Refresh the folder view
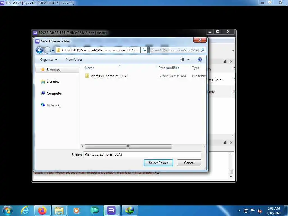The width and height of the screenshot is (288, 216). (144, 50)
